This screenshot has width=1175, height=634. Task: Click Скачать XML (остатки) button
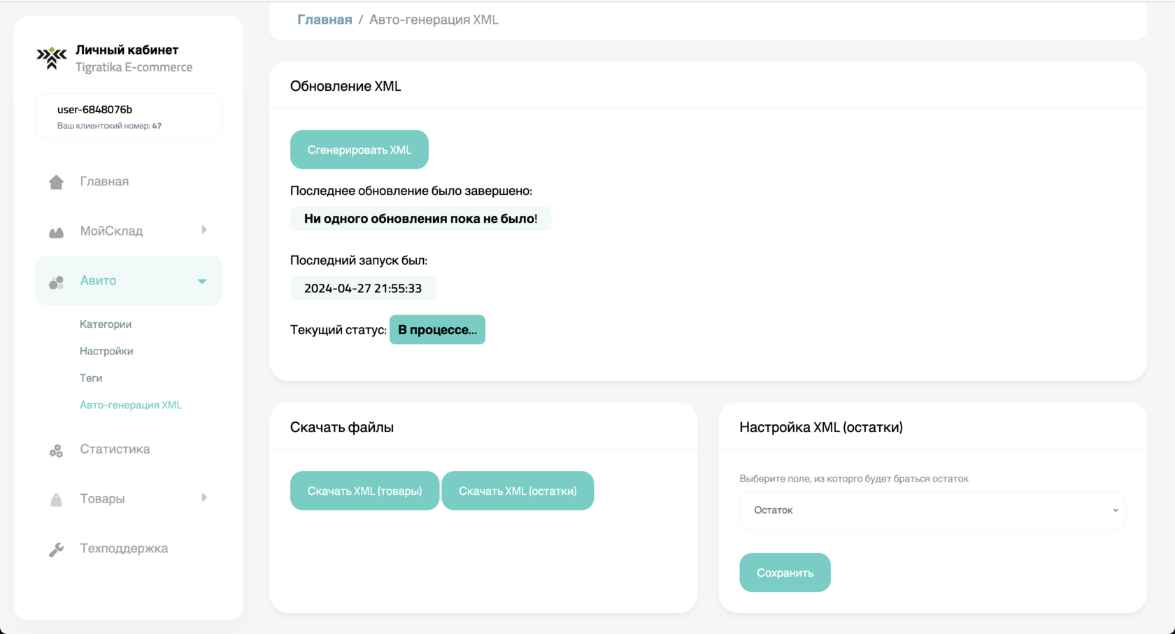(518, 491)
